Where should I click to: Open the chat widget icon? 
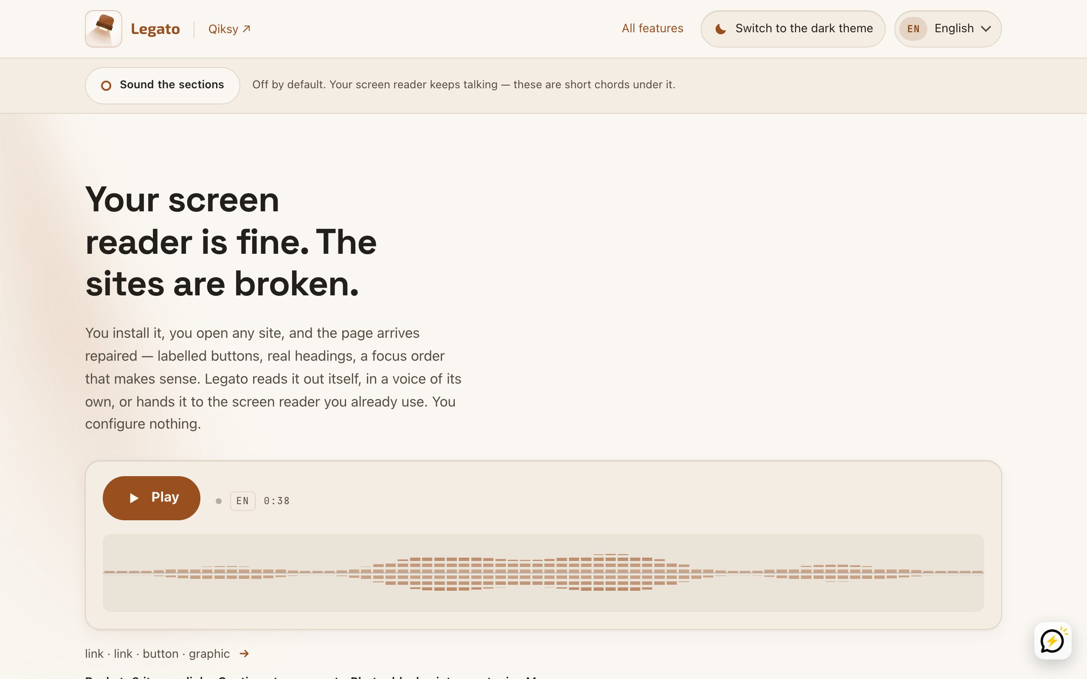point(1053,640)
